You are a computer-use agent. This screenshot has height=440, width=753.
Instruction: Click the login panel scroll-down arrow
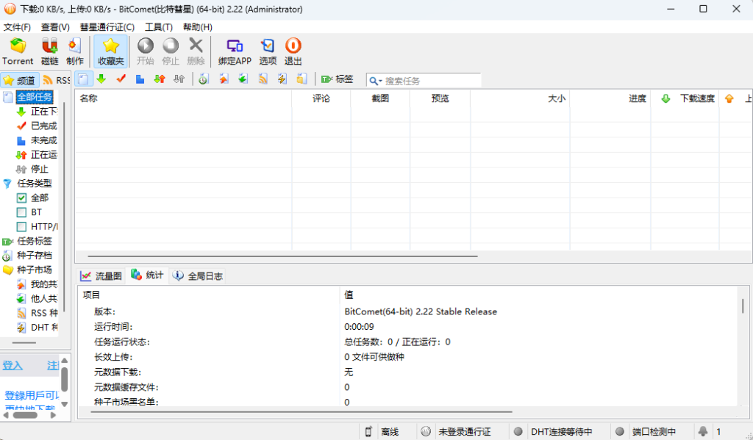click(65, 404)
